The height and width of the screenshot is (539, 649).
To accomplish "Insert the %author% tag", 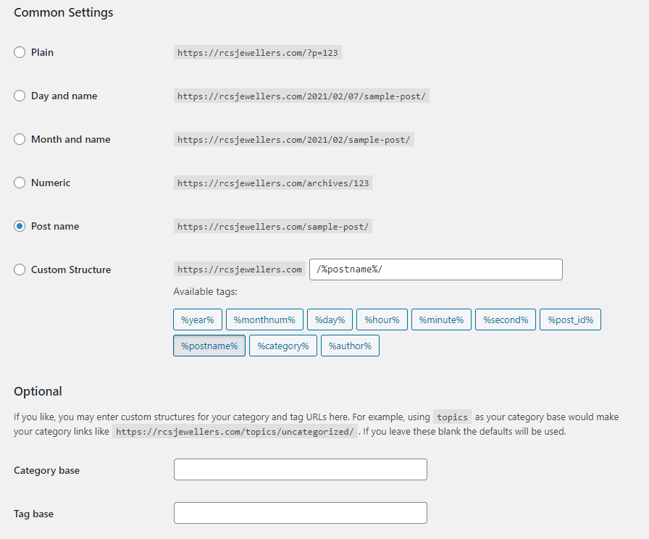I will click(350, 346).
